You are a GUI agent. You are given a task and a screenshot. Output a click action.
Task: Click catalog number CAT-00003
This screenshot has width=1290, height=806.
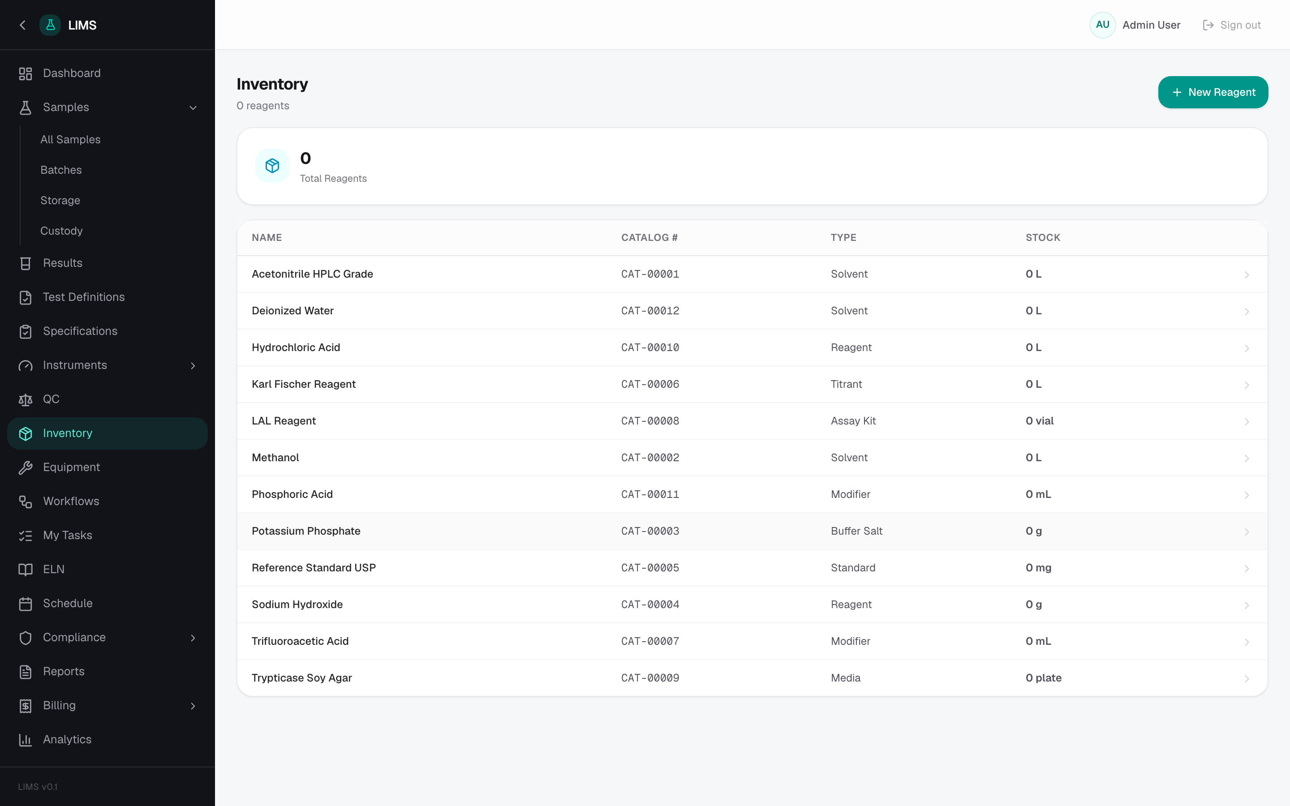[x=650, y=532]
